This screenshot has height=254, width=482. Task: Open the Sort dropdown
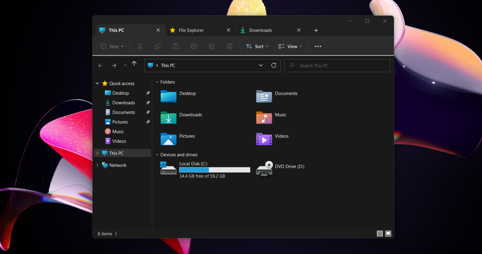(x=257, y=46)
